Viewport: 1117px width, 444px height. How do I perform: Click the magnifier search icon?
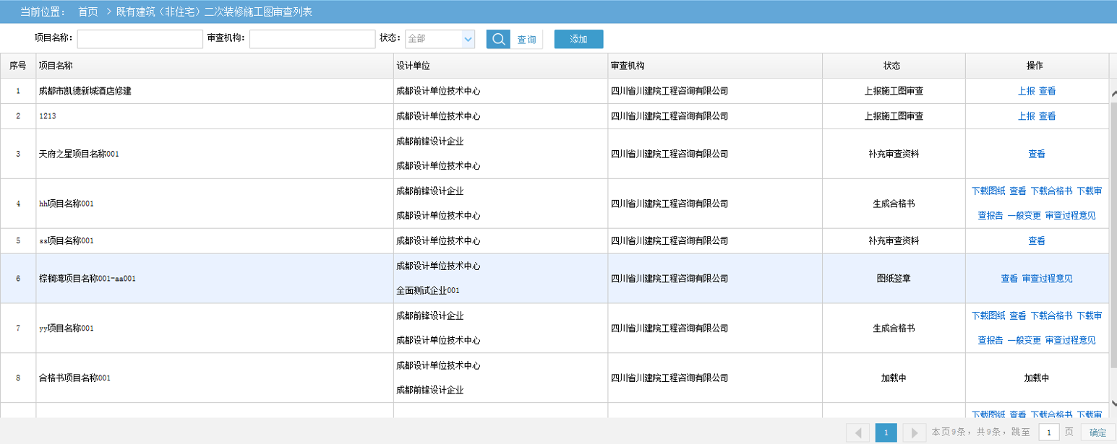click(498, 39)
